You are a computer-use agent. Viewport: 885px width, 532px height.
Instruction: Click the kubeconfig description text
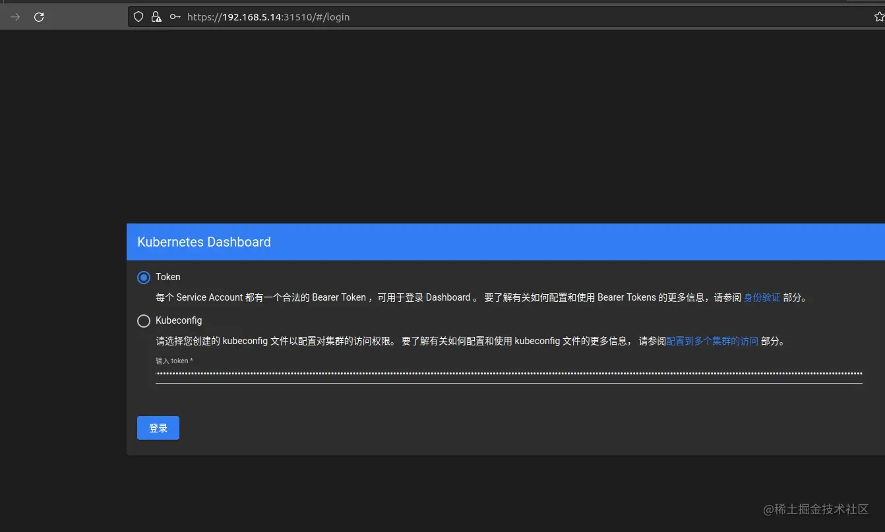(471, 341)
